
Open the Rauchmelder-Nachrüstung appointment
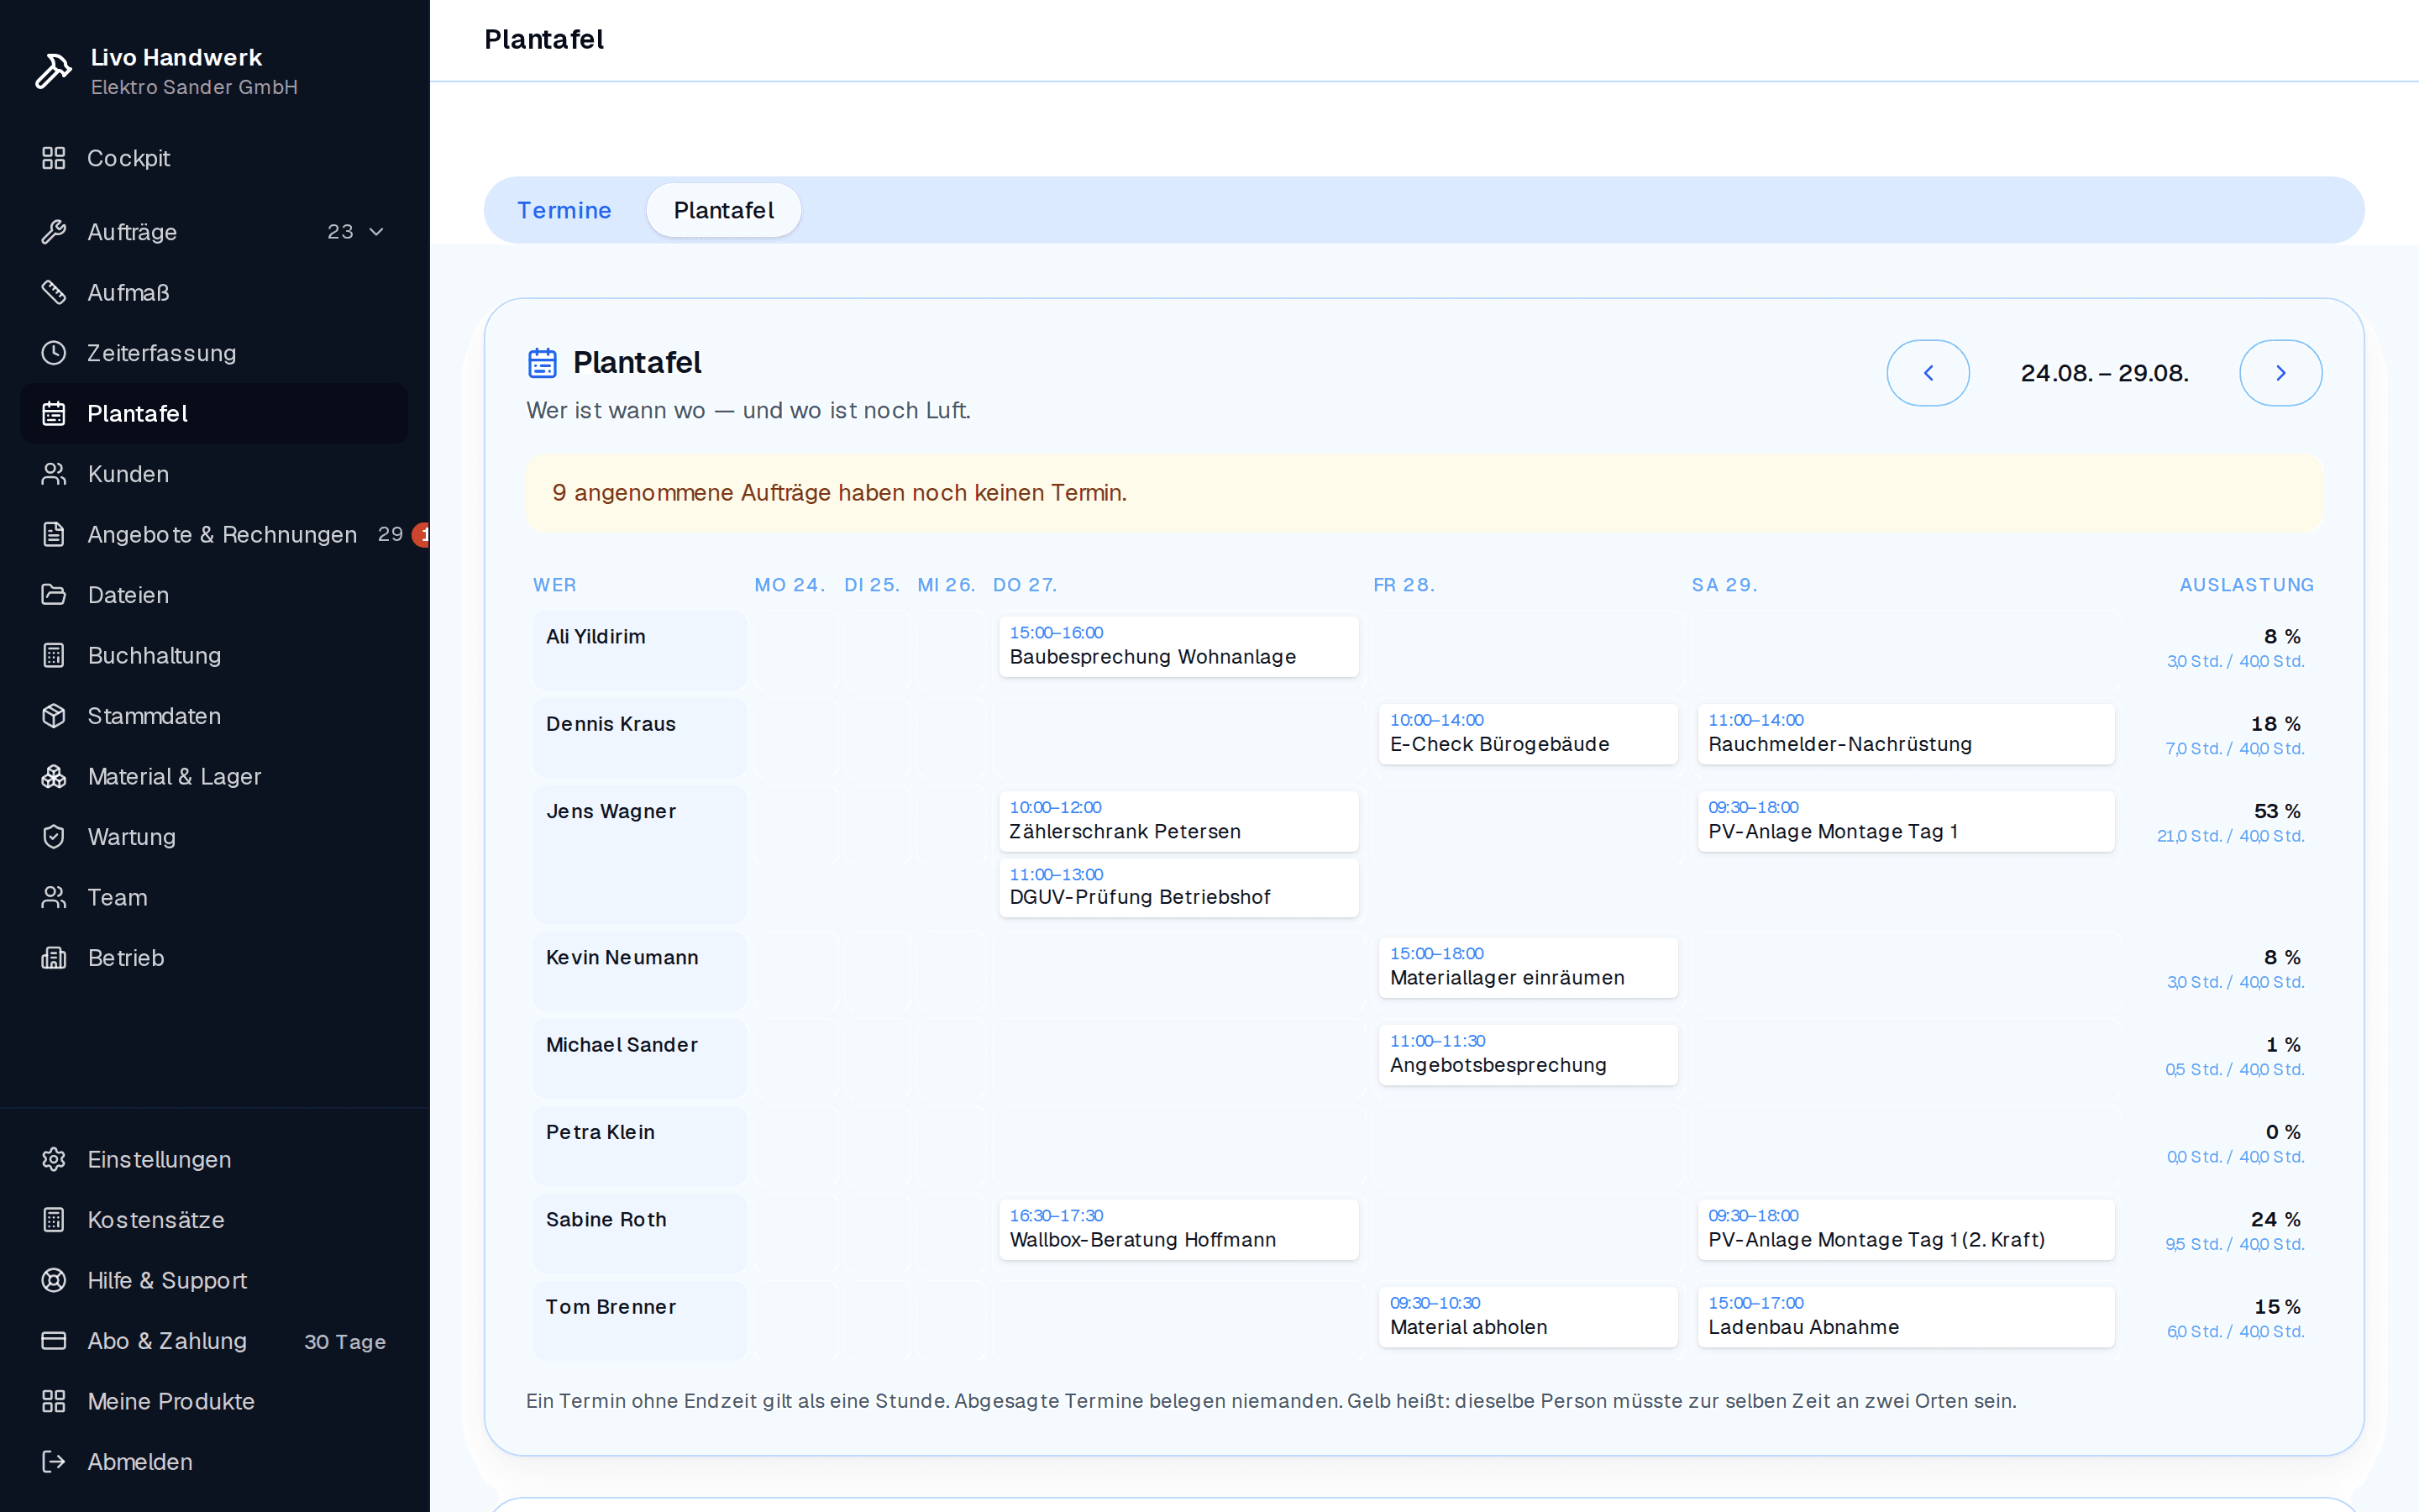1906,734
